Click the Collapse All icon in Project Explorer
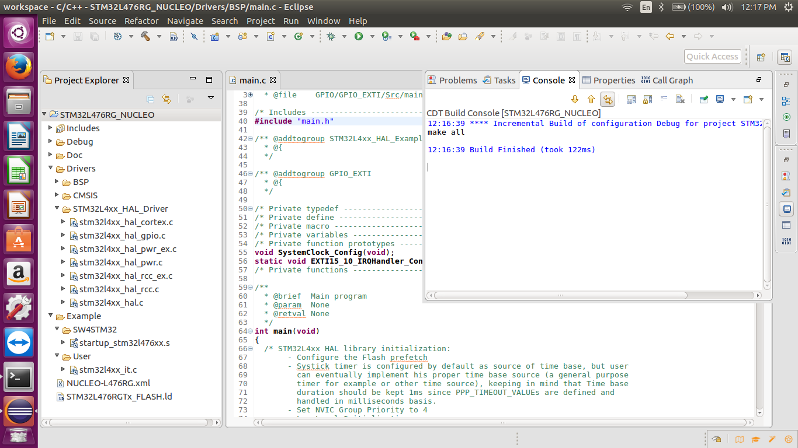Image resolution: width=798 pixels, height=448 pixels. (x=150, y=99)
